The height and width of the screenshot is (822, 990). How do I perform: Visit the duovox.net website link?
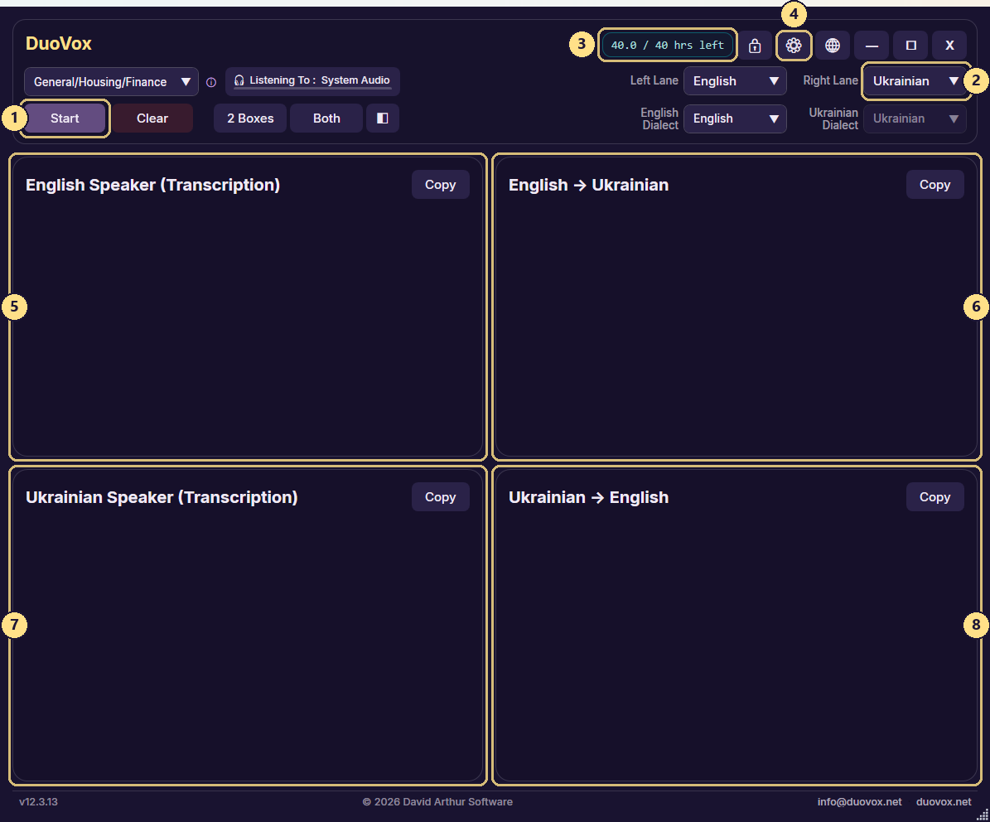click(944, 802)
